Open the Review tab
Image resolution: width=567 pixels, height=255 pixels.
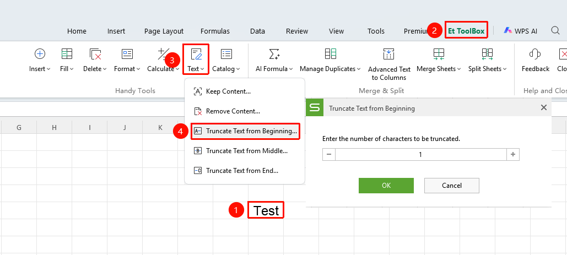click(297, 31)
